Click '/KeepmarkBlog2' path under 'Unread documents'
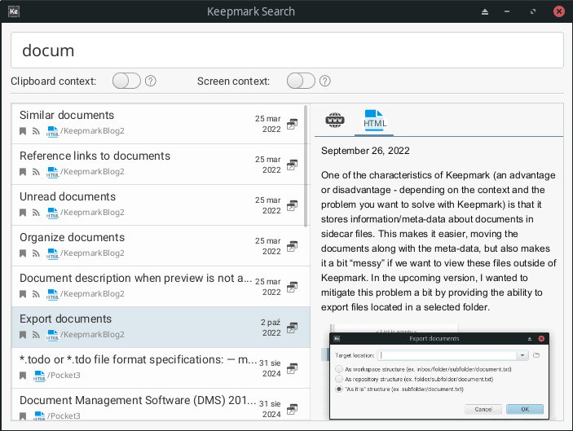 (x=92, y=212)
